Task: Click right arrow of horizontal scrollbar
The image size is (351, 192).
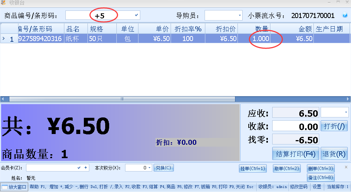Action: coord(348,99)
